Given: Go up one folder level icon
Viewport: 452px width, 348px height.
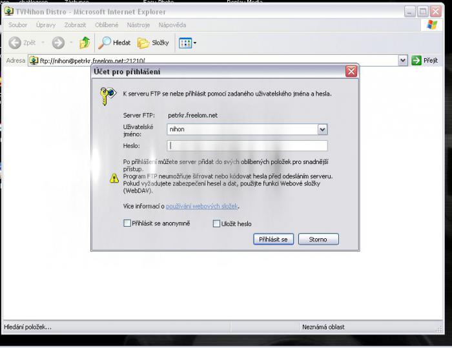Looking at the screenshot, I should pyautogui.click(x=85, y=43).
